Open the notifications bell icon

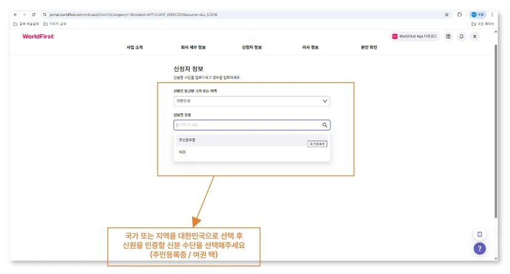click(x=461, y=36)
